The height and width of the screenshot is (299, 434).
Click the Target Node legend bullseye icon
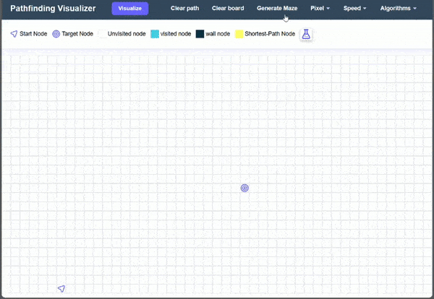point(56,34)
